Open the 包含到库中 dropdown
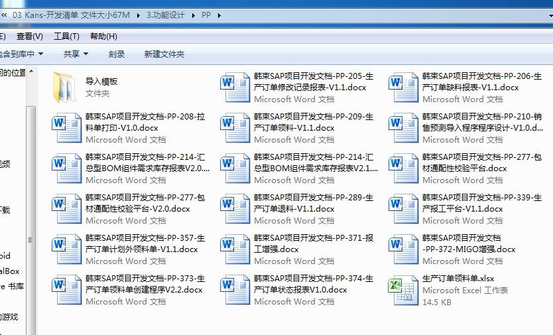Image resolution: width=553 pixels, height=335 pixels. [x=21, y=54]
